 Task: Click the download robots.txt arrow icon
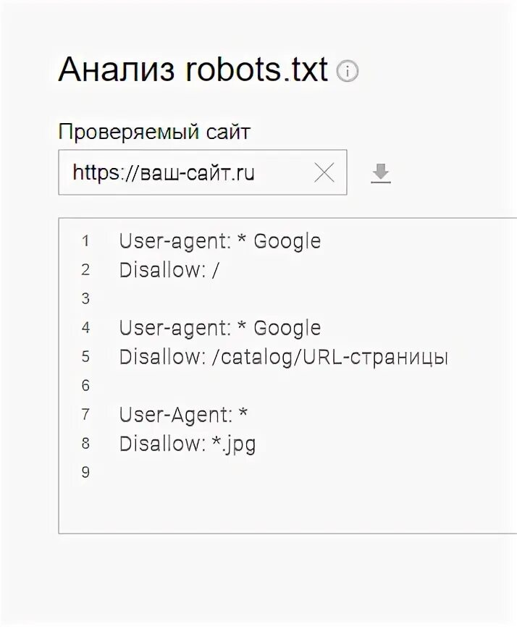click(381, 173)
